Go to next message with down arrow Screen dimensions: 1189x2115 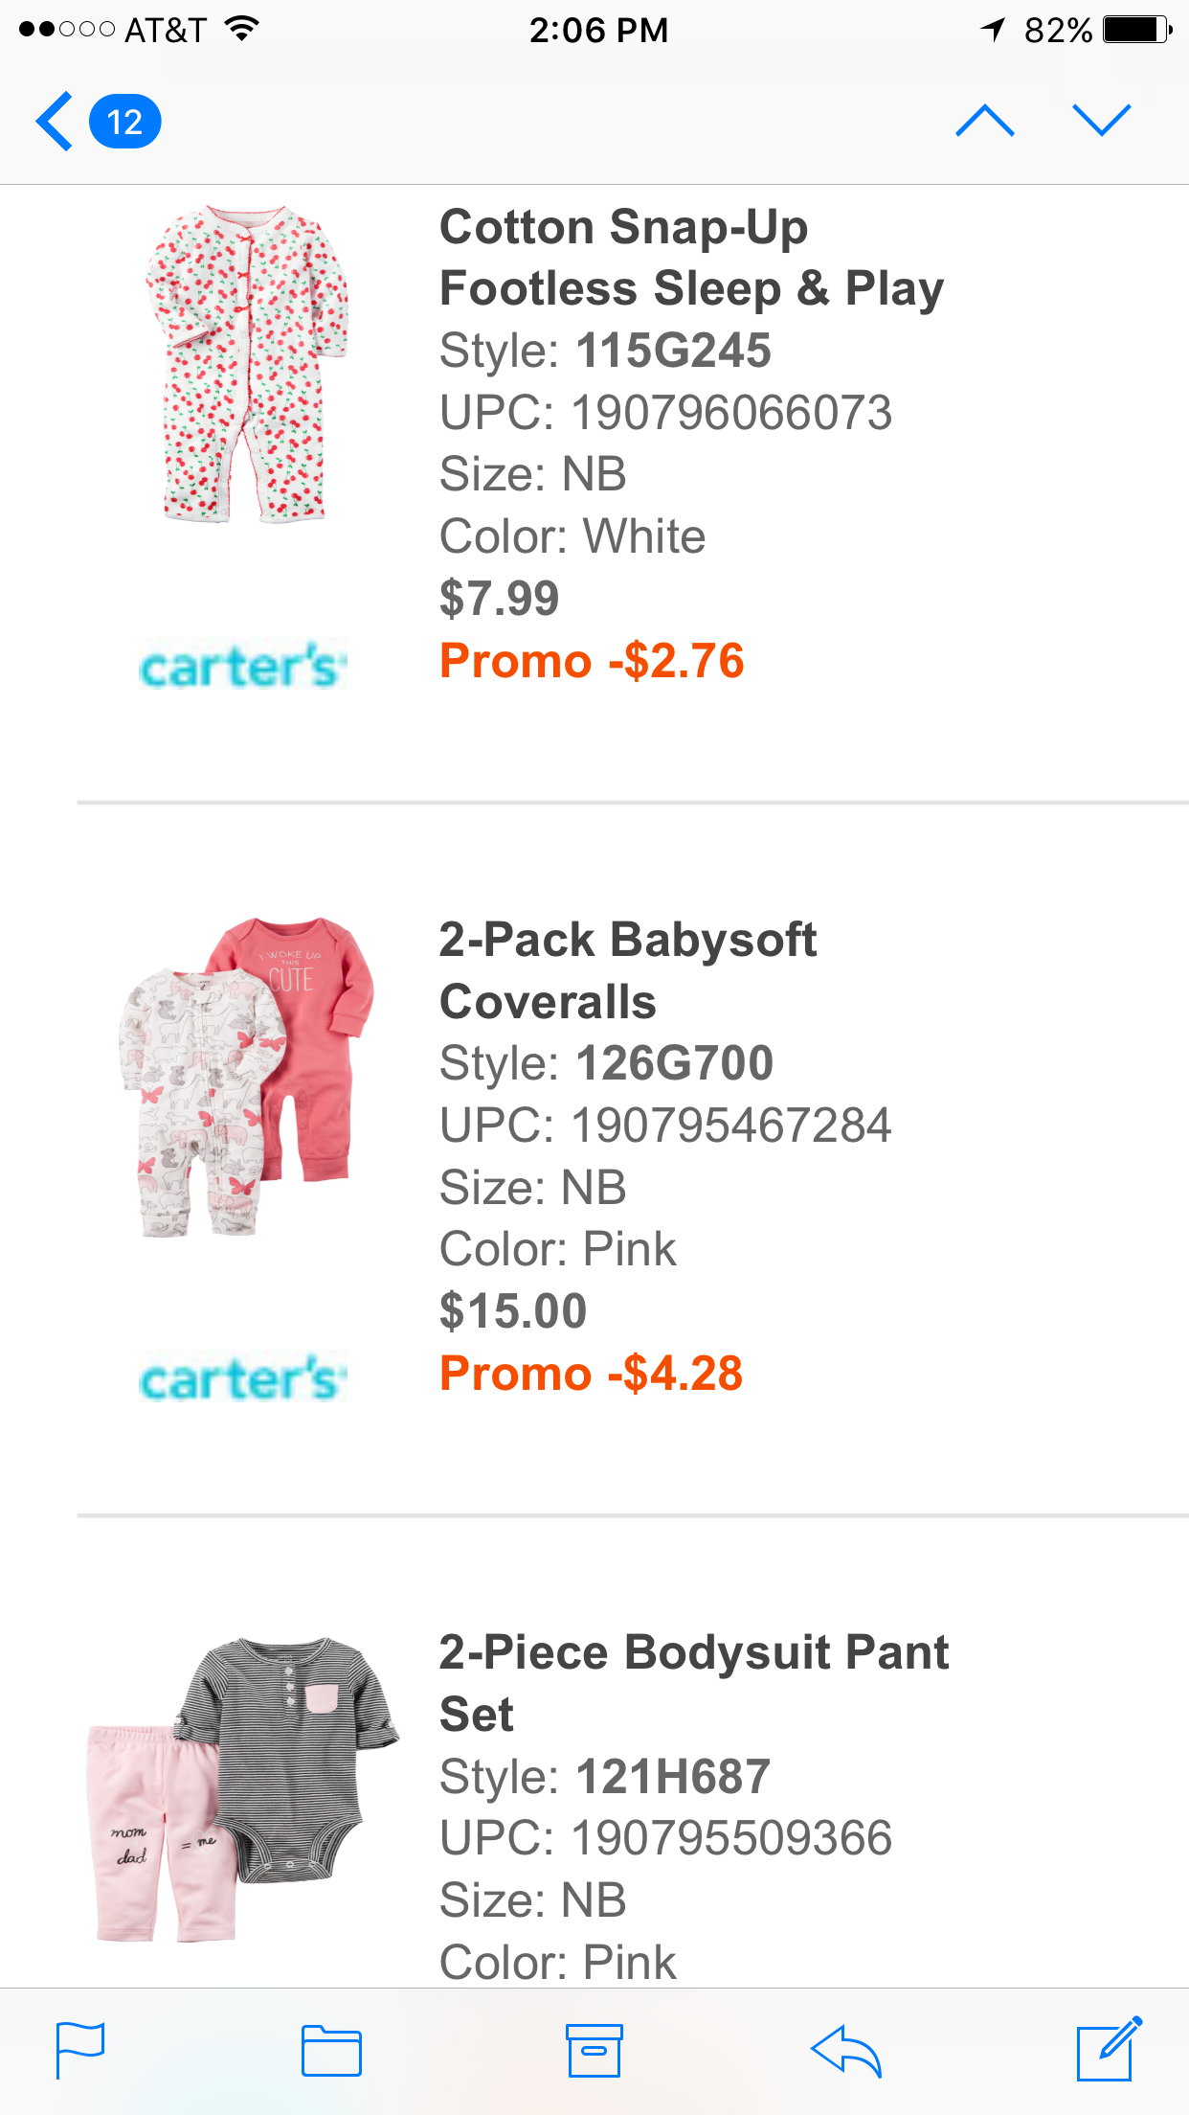(1102, 122)
